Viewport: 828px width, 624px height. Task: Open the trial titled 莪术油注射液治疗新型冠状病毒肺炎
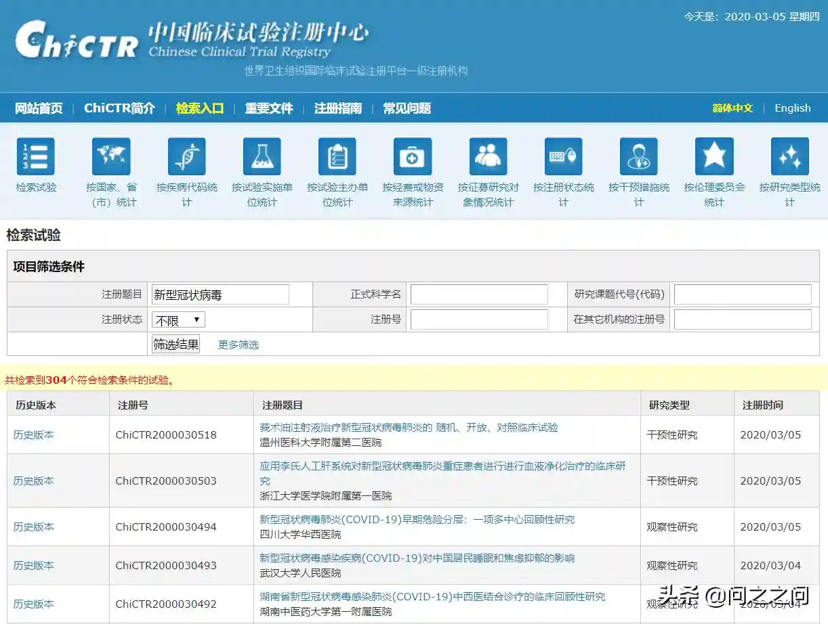[x=409, y=428]
